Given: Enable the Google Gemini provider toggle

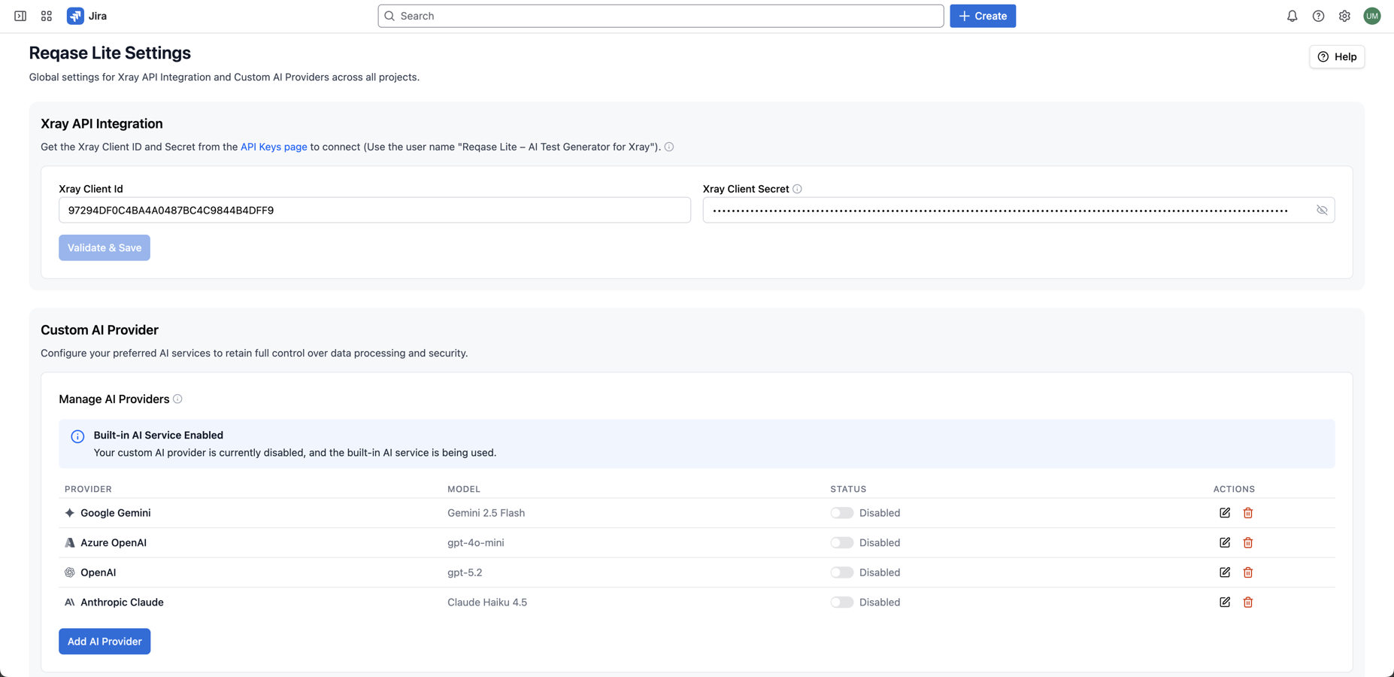Looking at the screenshot, I should 841,513.
